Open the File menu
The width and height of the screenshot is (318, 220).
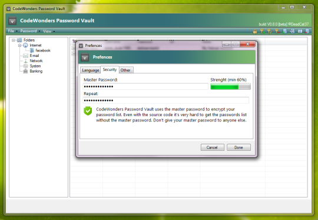(x=12, y=31)
